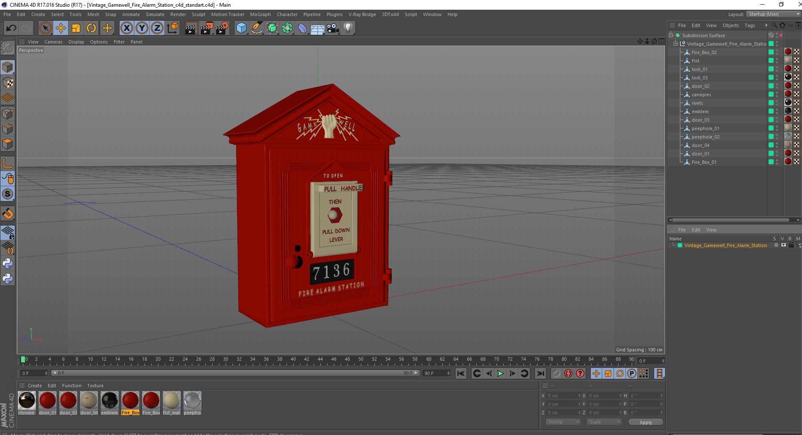Viewport: 802px width, 435px height.
Task: Activate the Move tool
Action: (61, 28)
